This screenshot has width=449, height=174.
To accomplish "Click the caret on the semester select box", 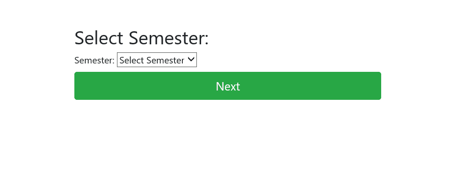I will [191, 59].
